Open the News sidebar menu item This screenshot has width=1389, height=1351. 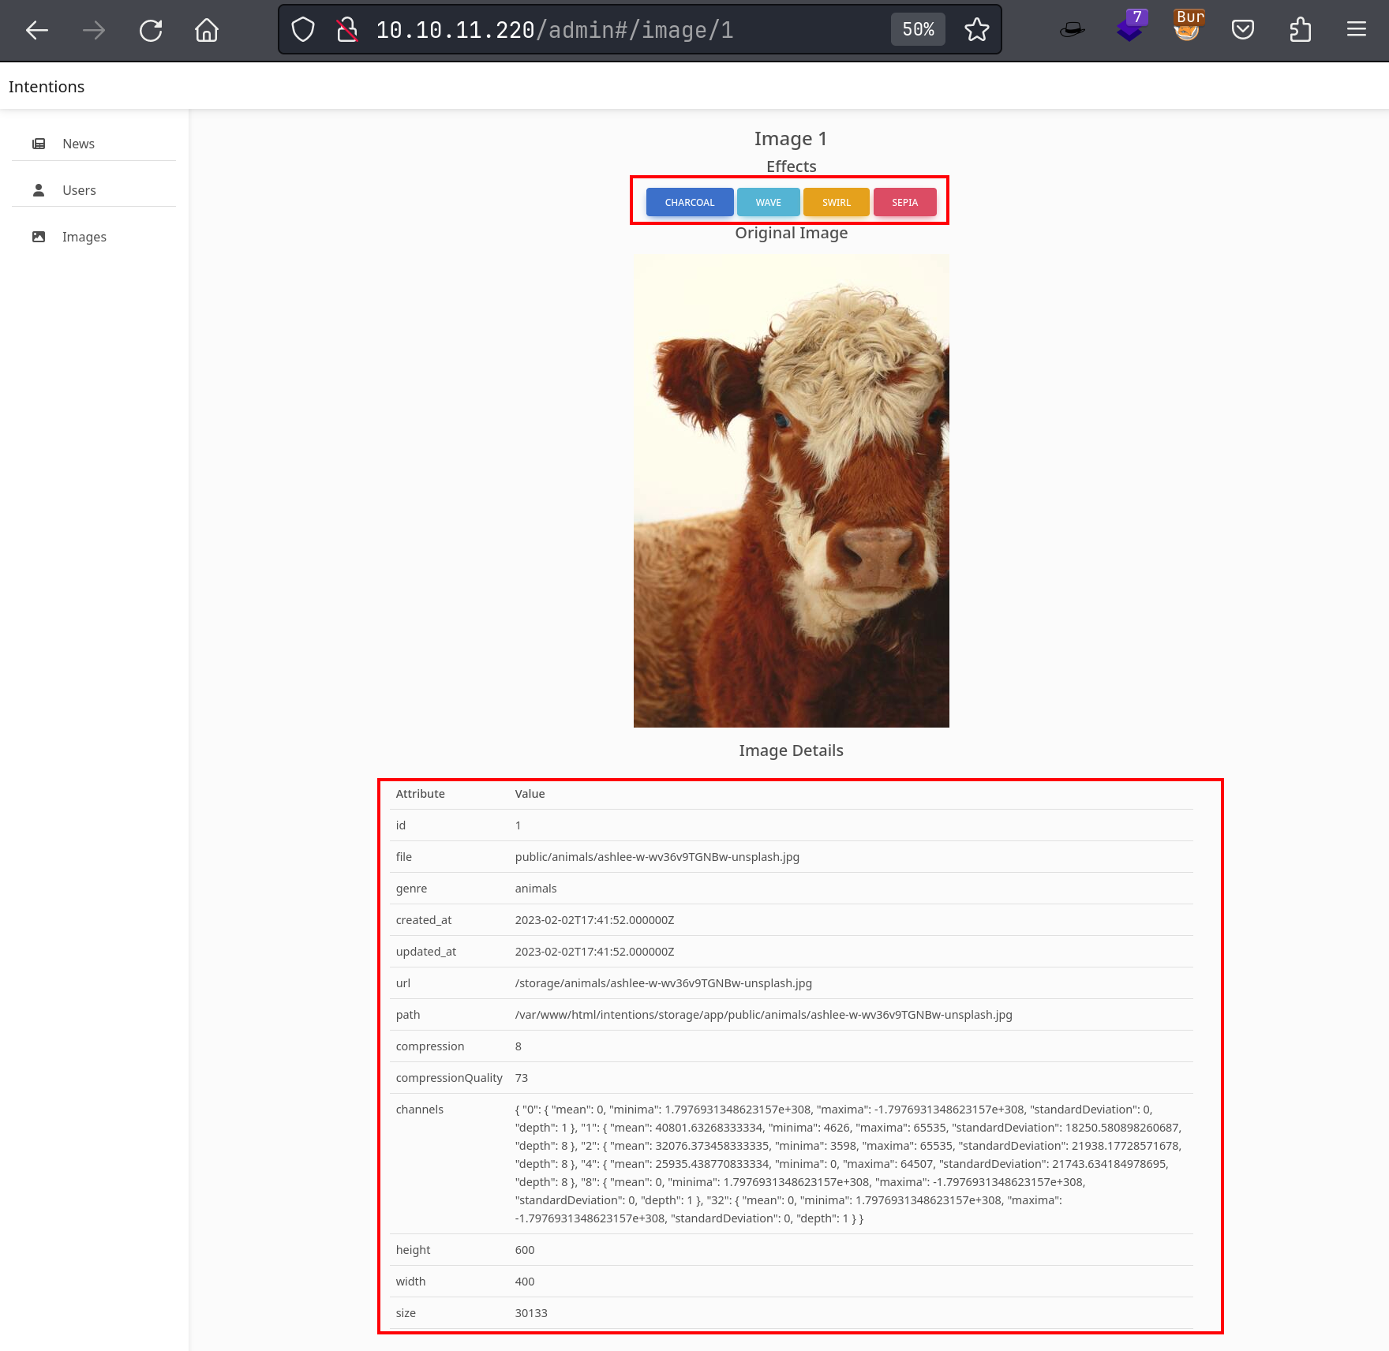94,144
